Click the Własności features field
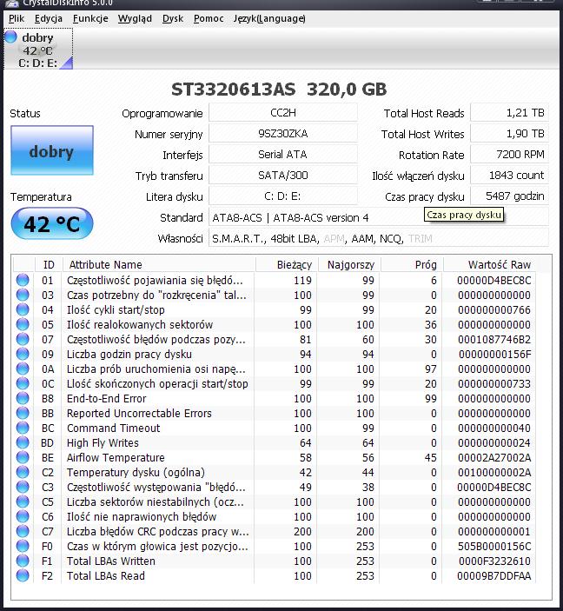 point(379,238)
